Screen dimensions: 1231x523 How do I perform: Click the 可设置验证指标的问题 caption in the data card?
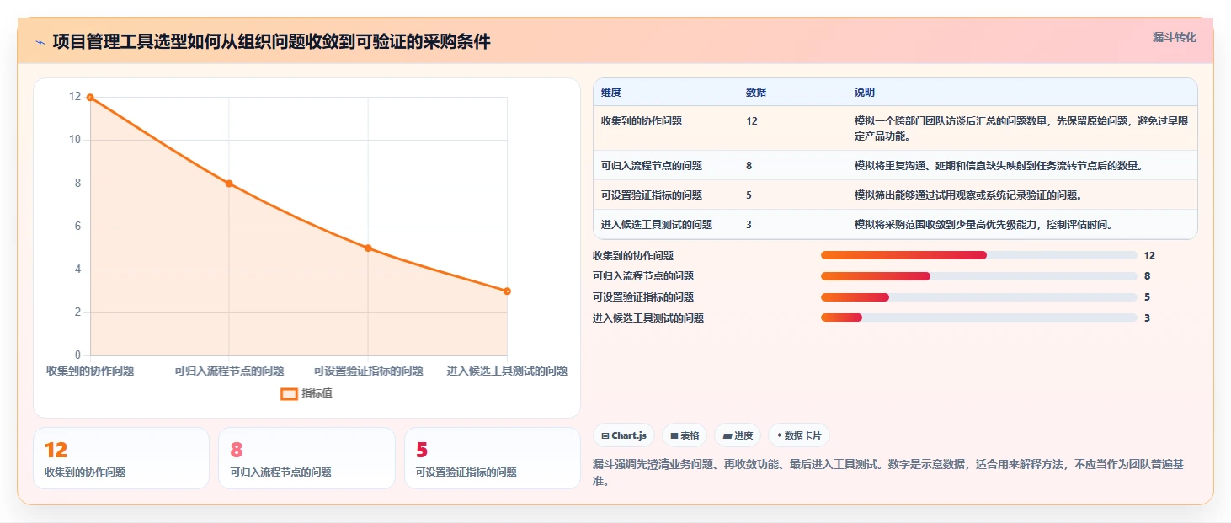[x=466, y=472]
